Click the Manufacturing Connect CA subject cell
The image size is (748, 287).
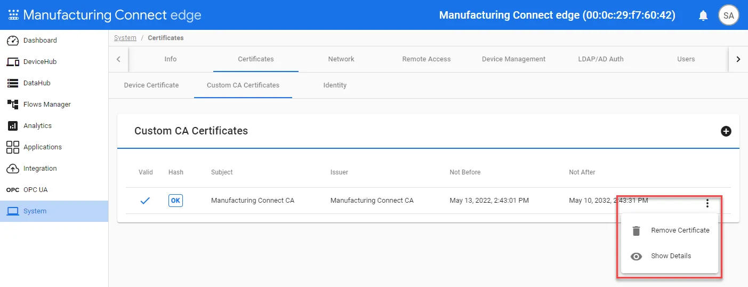pos(253,201)
